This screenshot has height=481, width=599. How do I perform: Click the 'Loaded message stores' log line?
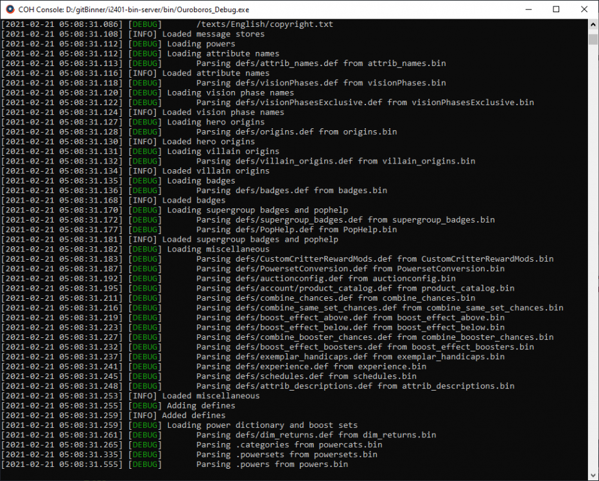point(213,34)
